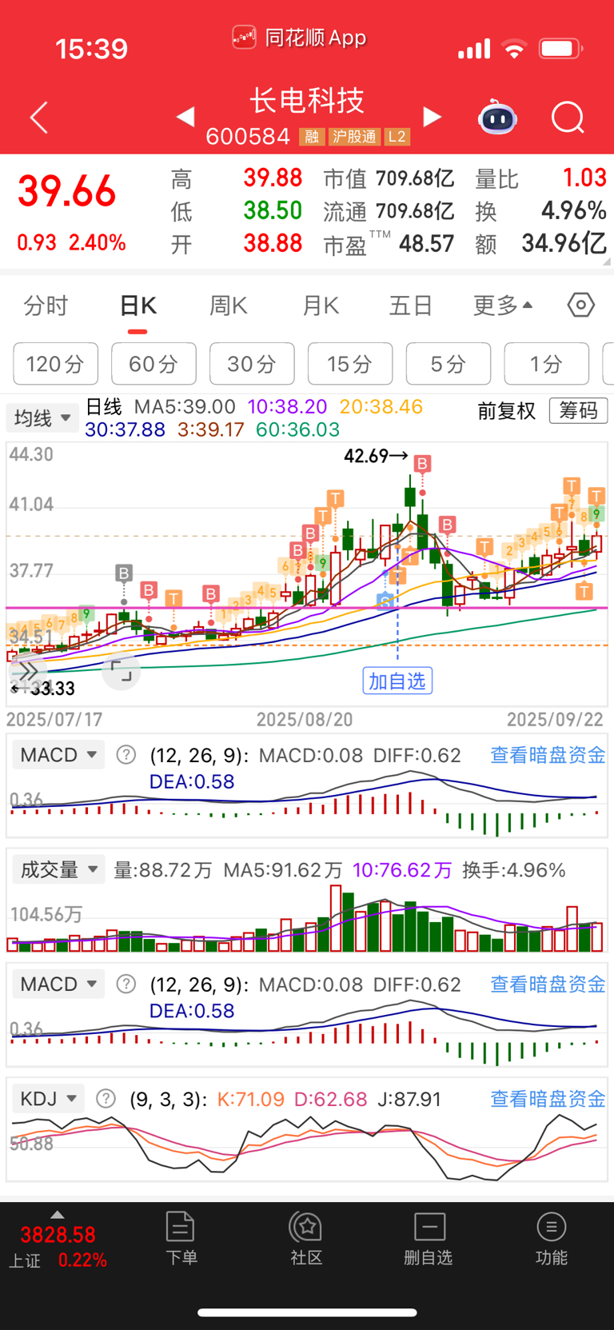Open the 均线 indicator dropdown
The image size is (614, 1330).
[42, 417]
